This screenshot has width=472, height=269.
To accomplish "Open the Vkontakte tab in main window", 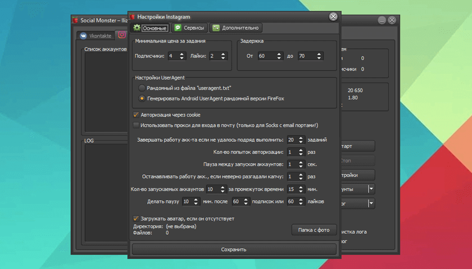I will click(96, 36).
